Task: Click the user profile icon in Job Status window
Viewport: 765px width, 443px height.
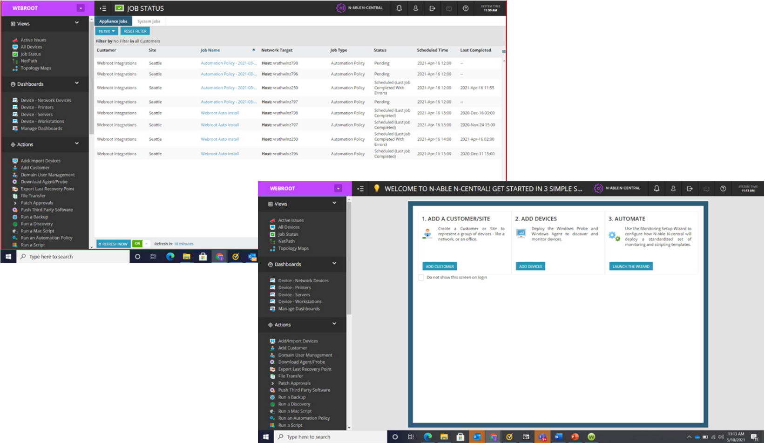Action: (416, 8)
